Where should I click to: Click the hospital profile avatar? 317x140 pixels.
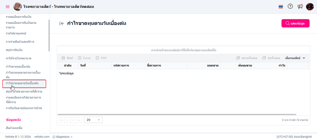point(18,7)
